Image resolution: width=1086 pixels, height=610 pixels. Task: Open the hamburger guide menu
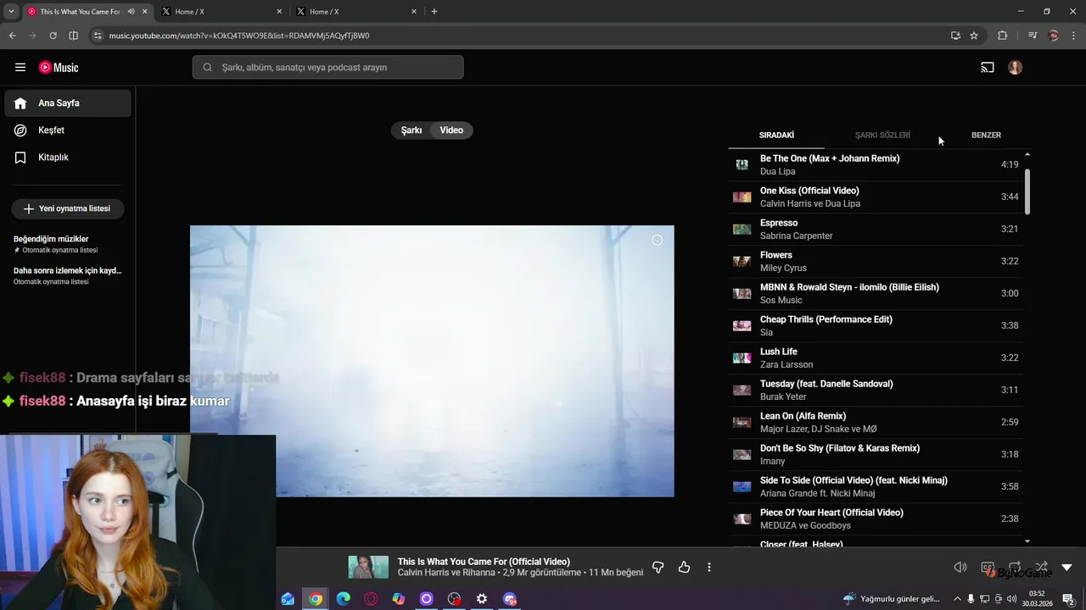[20, 68]
